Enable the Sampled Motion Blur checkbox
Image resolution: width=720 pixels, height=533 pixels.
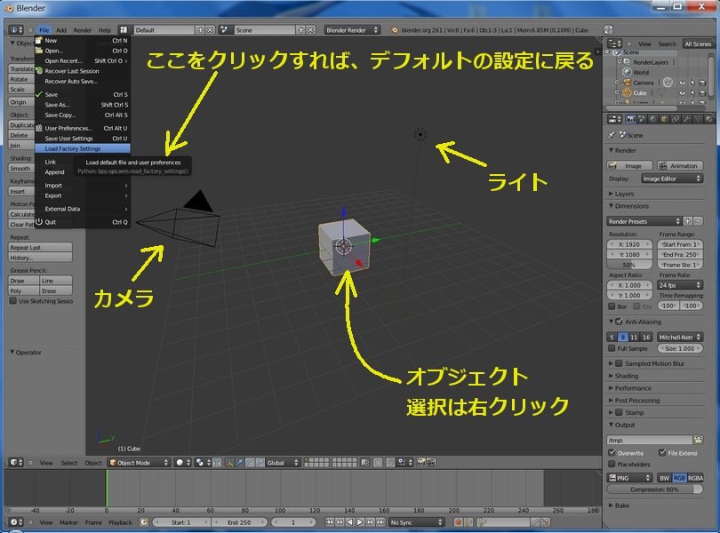point(619,363)
